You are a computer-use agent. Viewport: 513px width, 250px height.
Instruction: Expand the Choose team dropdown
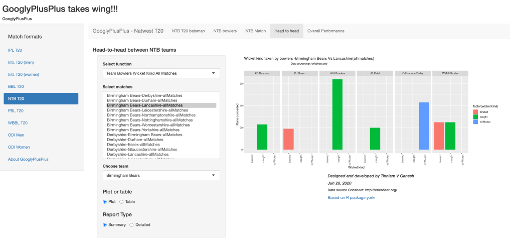tap(161, 175)
